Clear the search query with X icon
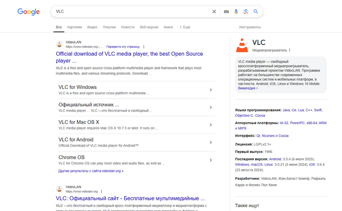342x211 pixels. (x=214, y=12)
